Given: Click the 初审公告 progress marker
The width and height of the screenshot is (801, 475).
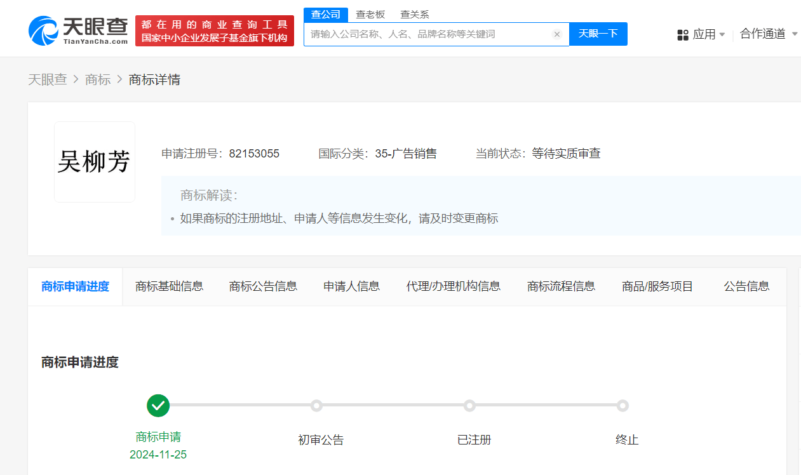Looking at the screenshot, I should click(x=316, y=405).
